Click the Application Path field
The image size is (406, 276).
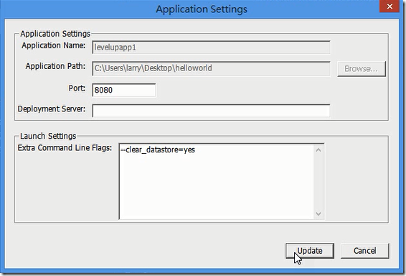pyautogui.click(x=211, y=68)
